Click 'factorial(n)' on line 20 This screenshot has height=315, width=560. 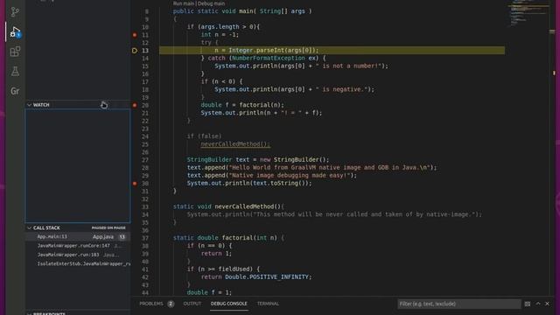click(262, 105)
